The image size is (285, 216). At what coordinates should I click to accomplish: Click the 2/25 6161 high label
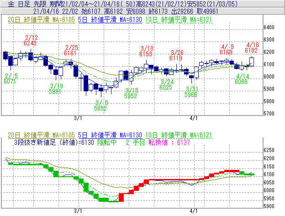pyautogui.click(x=71, y=50)
